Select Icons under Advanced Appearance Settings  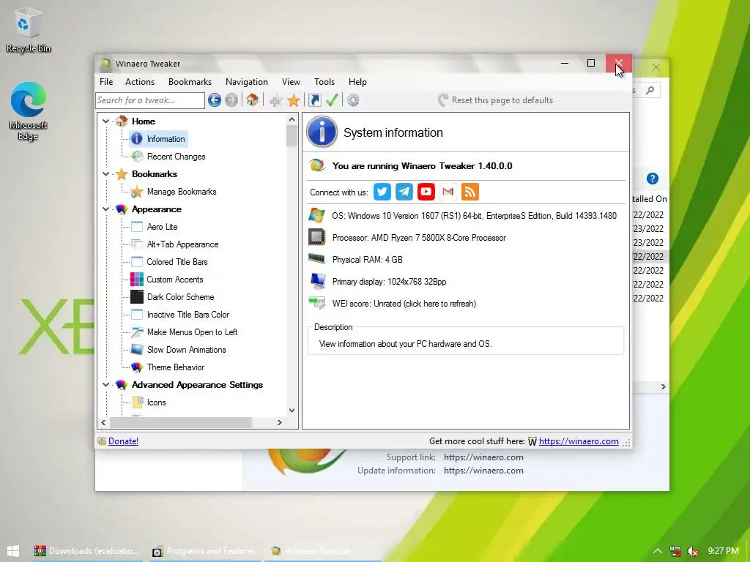pos(157,402)
